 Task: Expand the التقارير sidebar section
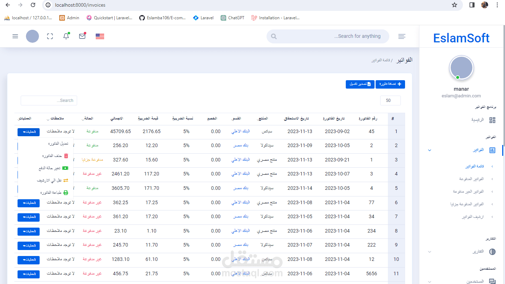click(429, 252)
